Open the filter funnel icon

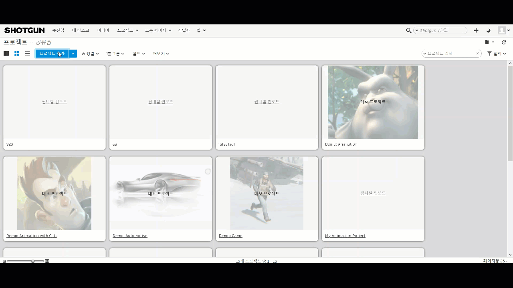(x=489, y=53)
